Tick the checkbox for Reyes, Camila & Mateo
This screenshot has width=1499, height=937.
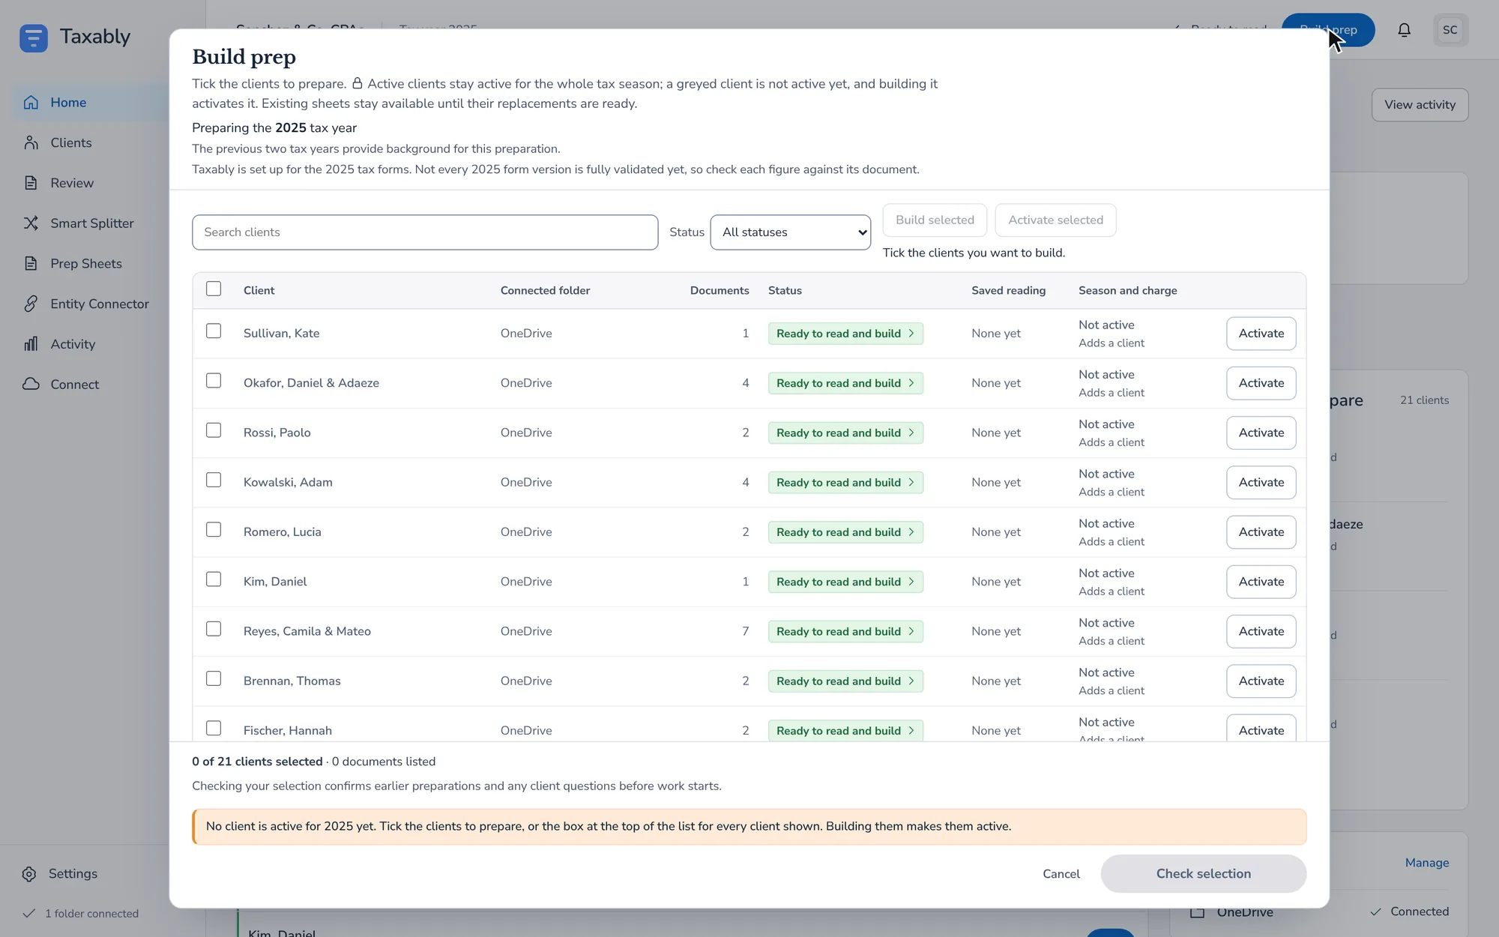214,629
